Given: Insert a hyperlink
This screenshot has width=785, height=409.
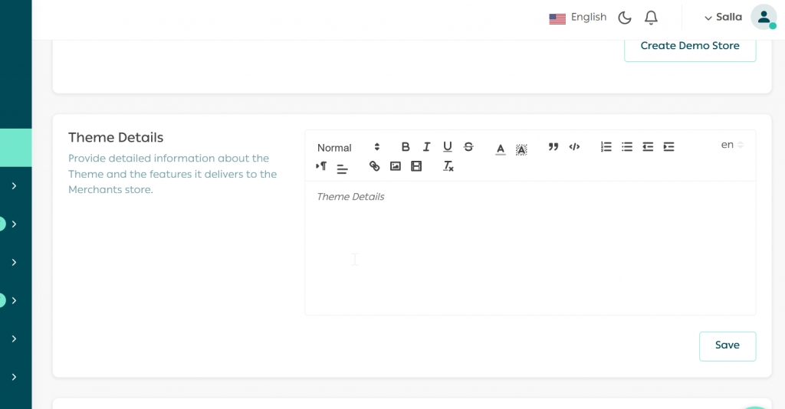Looking at the screenshot, I should tap(374, 166).
